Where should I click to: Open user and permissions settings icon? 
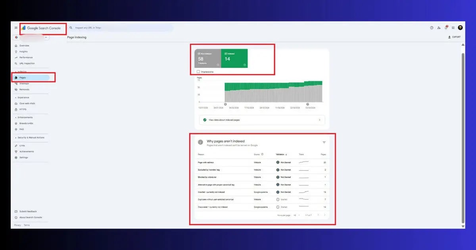tap(438, 27)
